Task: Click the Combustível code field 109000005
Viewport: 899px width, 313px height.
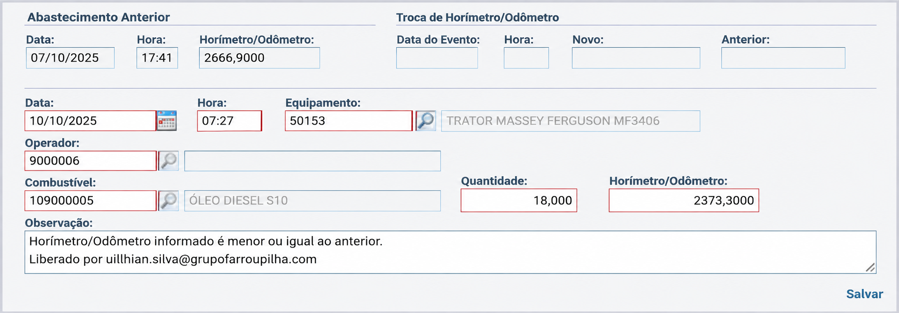Action: (x=91, y=201)
